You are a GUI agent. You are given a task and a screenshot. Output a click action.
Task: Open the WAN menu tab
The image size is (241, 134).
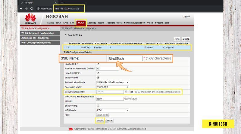58,23
